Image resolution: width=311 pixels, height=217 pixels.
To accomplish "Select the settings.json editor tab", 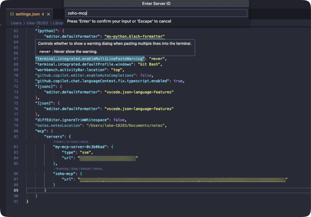I will 29,14.
